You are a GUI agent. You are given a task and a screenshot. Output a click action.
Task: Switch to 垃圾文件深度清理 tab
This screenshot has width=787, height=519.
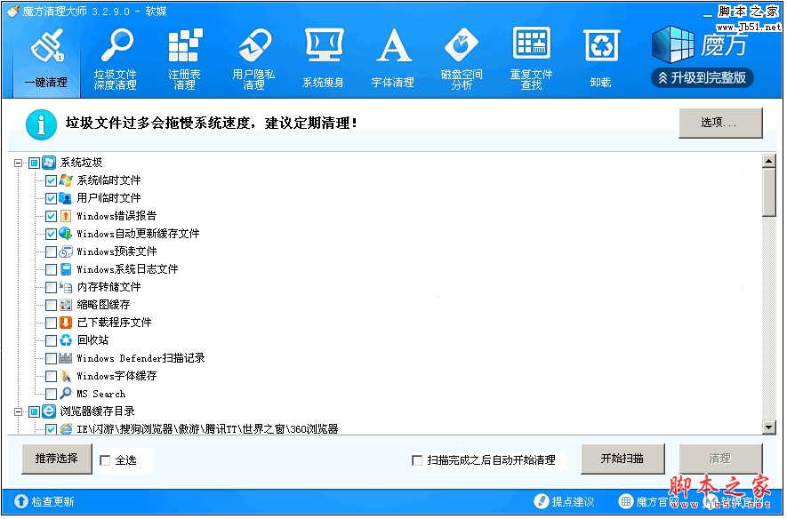tap(115, 59)
